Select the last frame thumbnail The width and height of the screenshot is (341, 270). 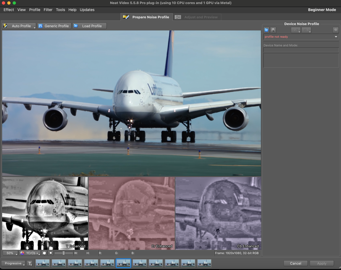204,263
